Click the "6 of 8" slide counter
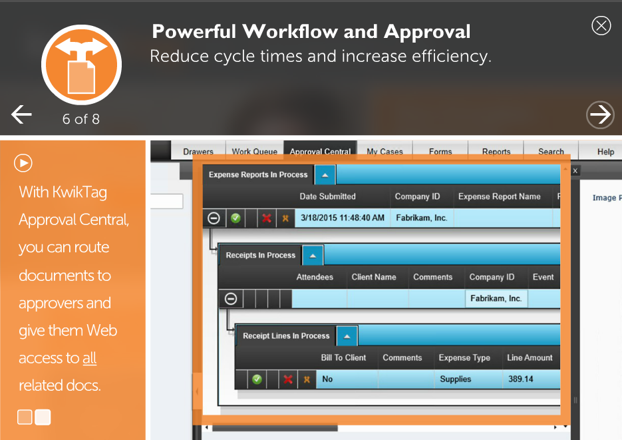 pos(81,119)
